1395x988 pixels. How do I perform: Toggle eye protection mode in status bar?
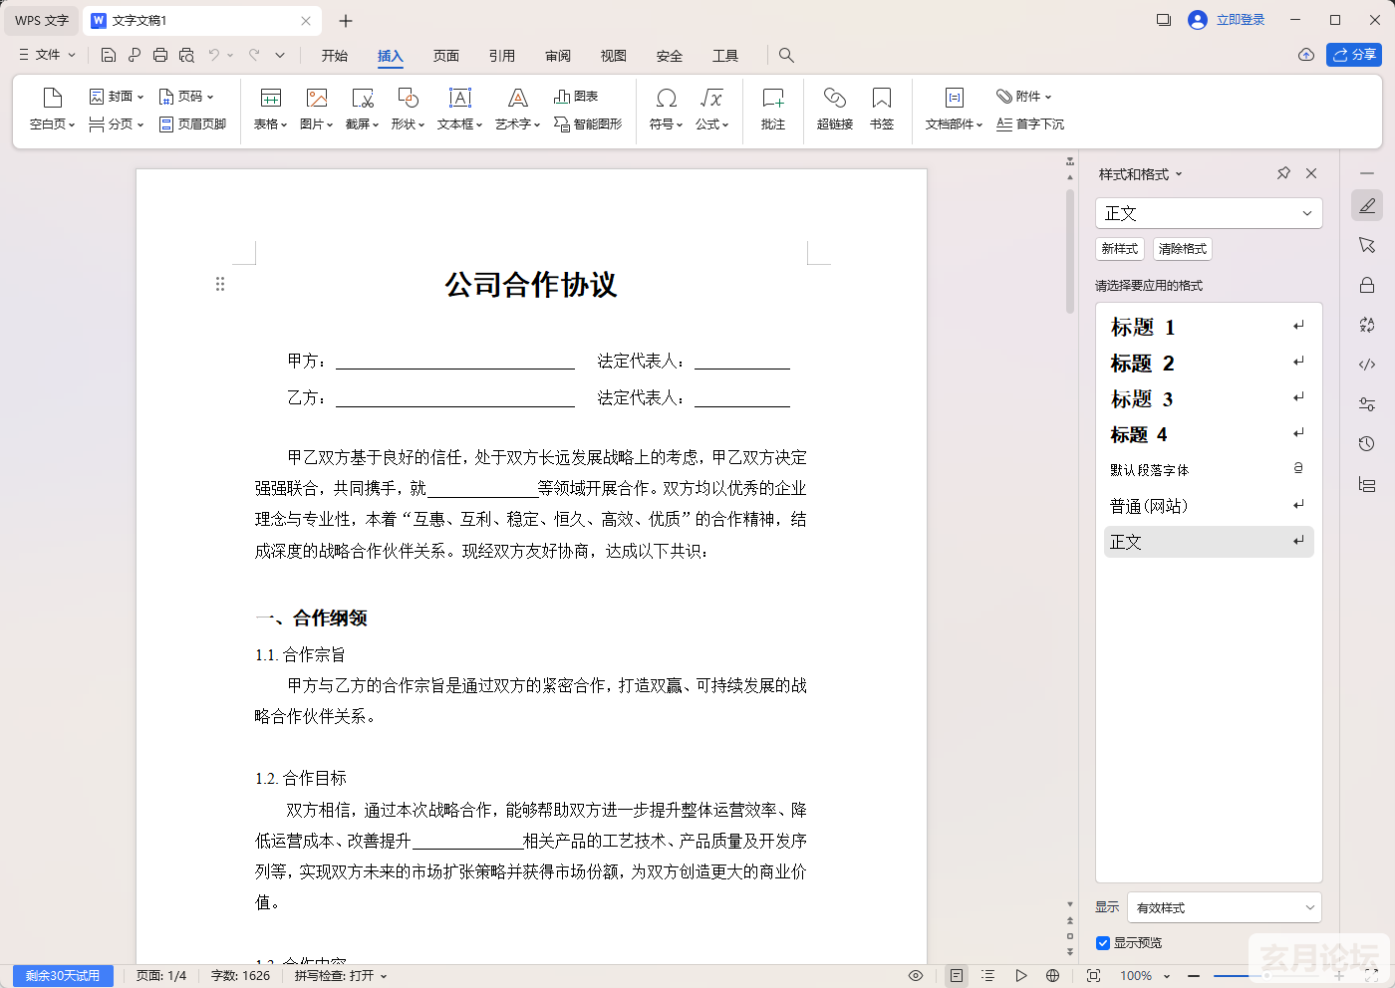click(916, 976)
